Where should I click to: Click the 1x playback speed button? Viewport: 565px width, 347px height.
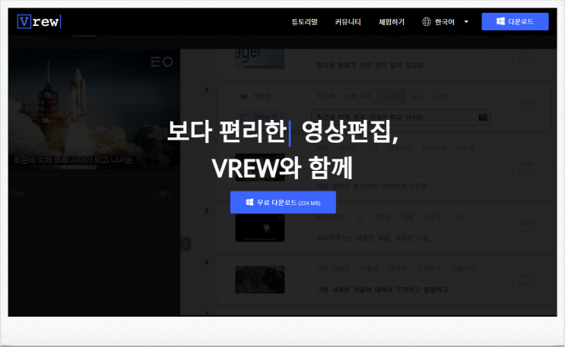pyautogui.click(x=163, y=194)
